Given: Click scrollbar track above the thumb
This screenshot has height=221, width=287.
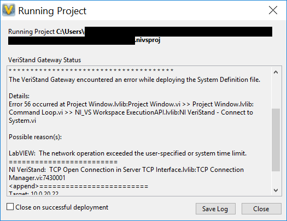Looking at the screenshot, I should click(x=276, y=93).
